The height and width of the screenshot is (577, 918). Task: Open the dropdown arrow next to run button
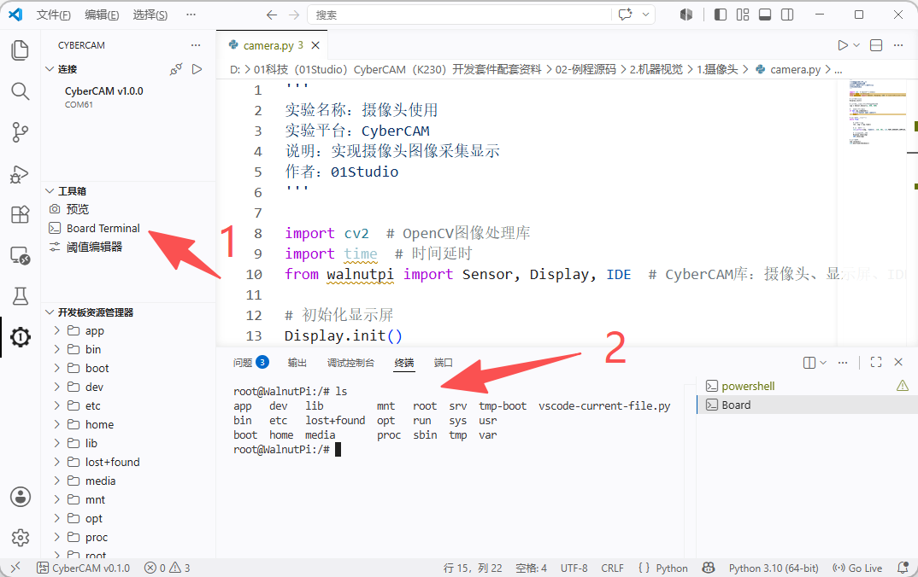point(856,45)
